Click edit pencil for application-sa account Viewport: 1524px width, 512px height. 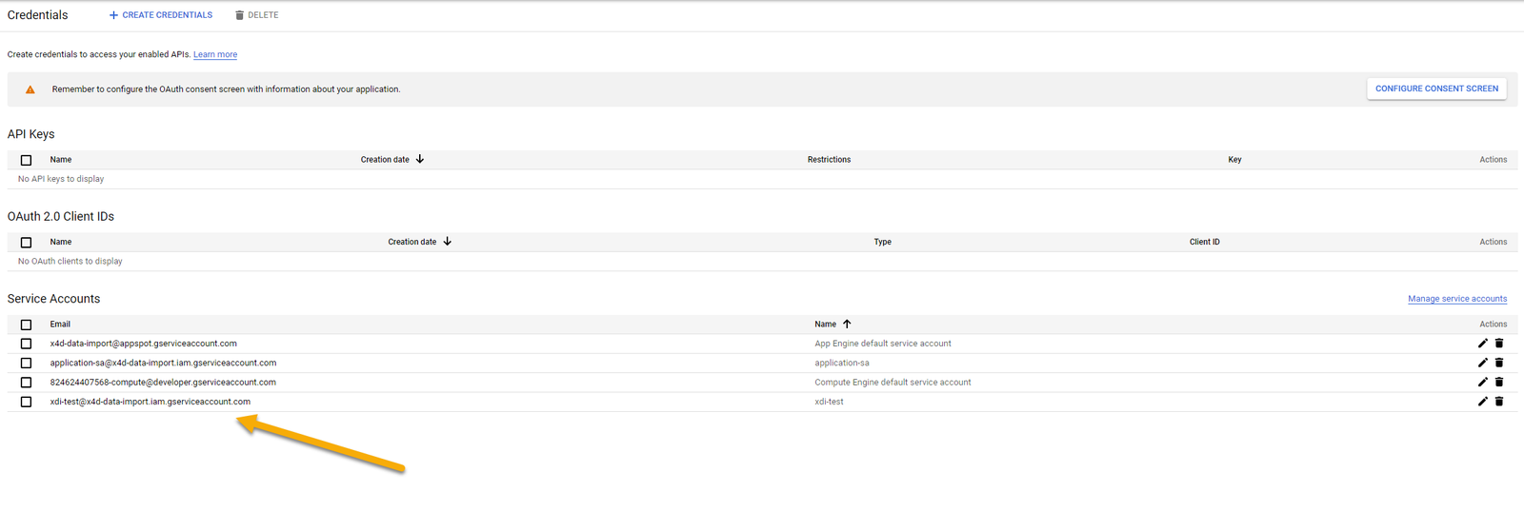coord(1482,363)
